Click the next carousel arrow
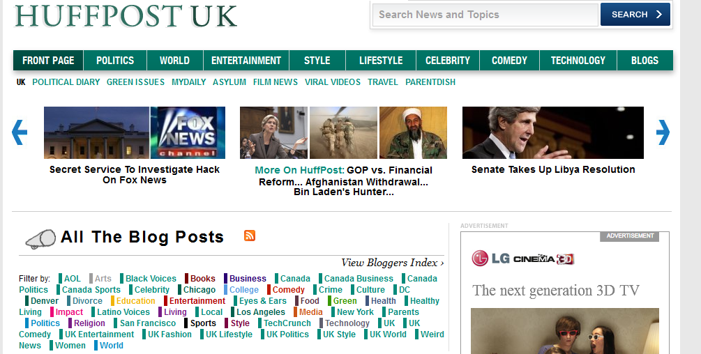Screen dimensions: 701x354 click(663, 132)
